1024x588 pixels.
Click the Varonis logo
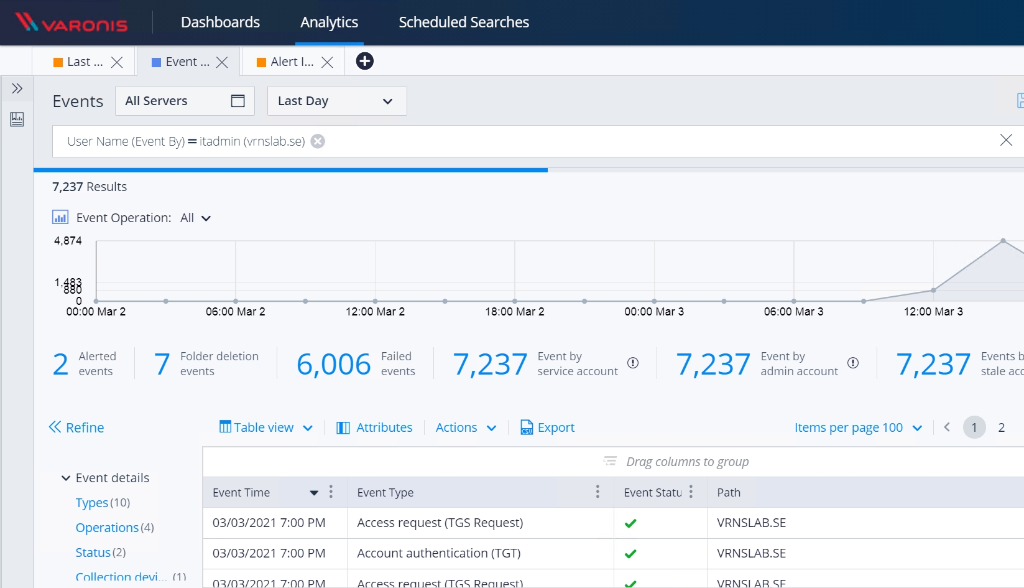tap(70, 22)
